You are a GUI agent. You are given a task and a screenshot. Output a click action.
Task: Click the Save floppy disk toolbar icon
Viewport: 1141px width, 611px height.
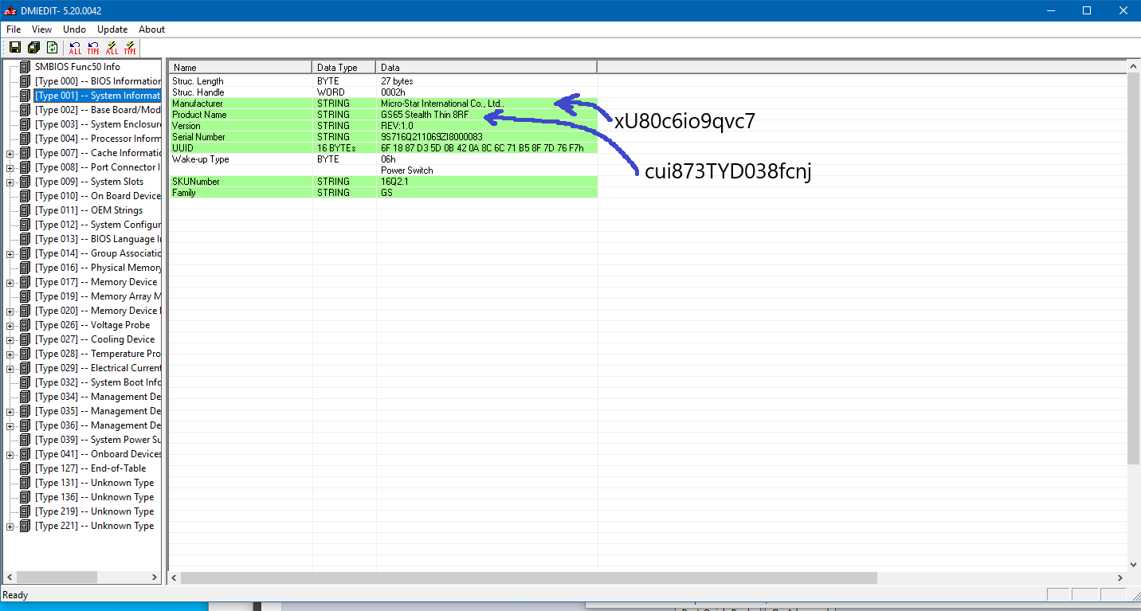(x=14, y=48)
